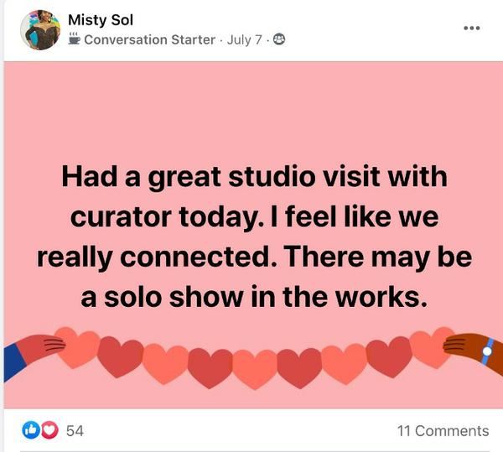
Task: Open the 11 Comments link
Action: coord(443,430)
